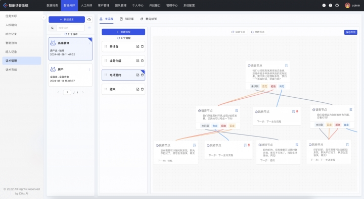The width and height of the screenshot is (364, 199).
Task: Switch to the 意向标签 tab
Action: pos(149,19)
